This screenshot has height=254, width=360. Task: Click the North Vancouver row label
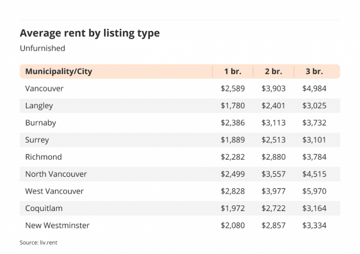point(56,174)
